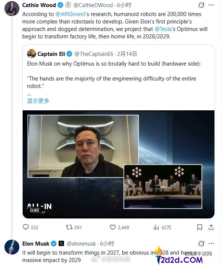Image resolution: width=223 pixels, height=265 pixels.
Task: Like the post with 2,449 likes
Action: [113, 227]
